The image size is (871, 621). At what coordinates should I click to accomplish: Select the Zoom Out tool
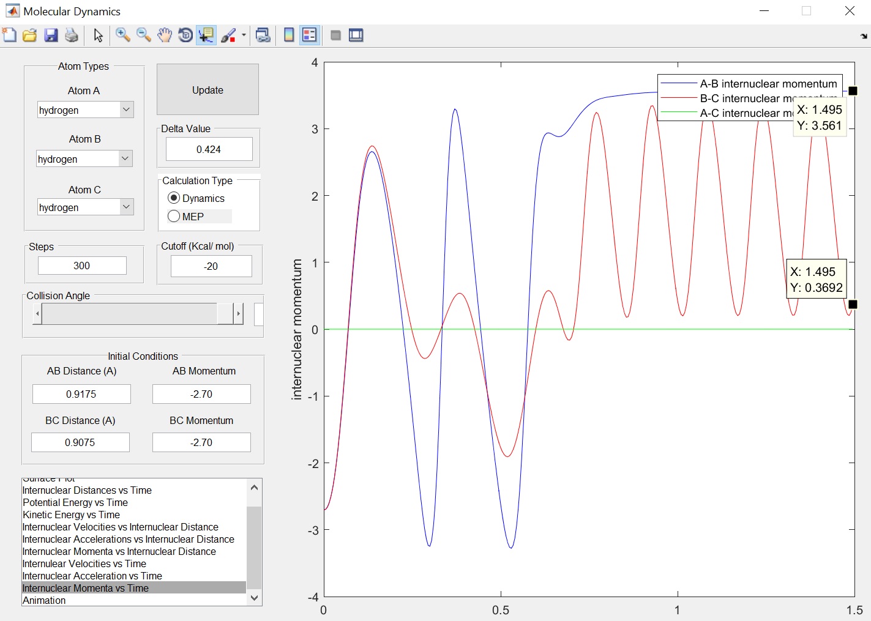(x=144, y=35)
